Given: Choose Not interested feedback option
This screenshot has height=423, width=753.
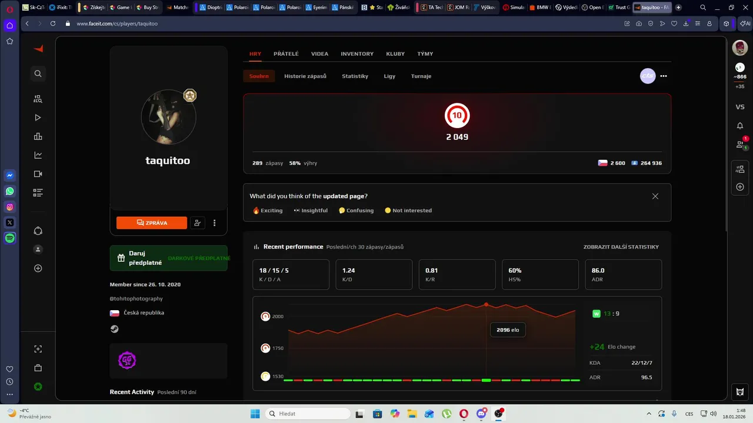Looking at the screenshot, I should [408, 210].
